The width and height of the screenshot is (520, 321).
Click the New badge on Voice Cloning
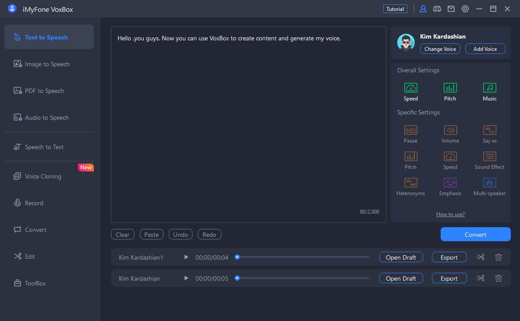click(86, 167)
